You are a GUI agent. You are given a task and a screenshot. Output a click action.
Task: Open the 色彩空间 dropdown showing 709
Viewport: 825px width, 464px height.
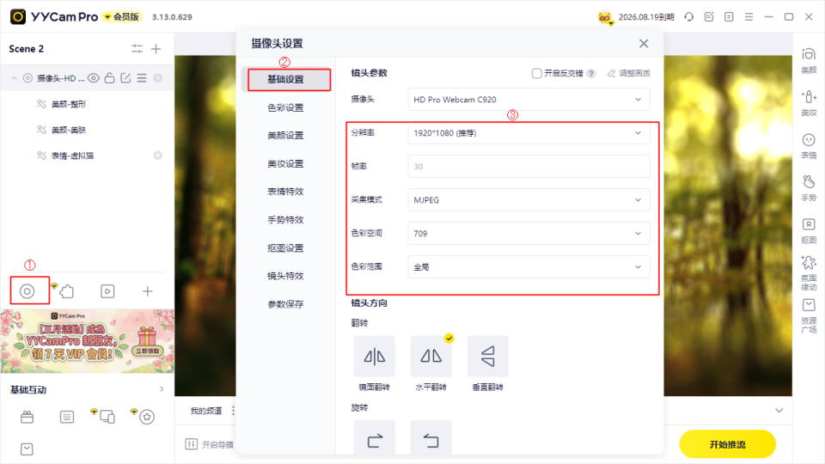(529, 234)
